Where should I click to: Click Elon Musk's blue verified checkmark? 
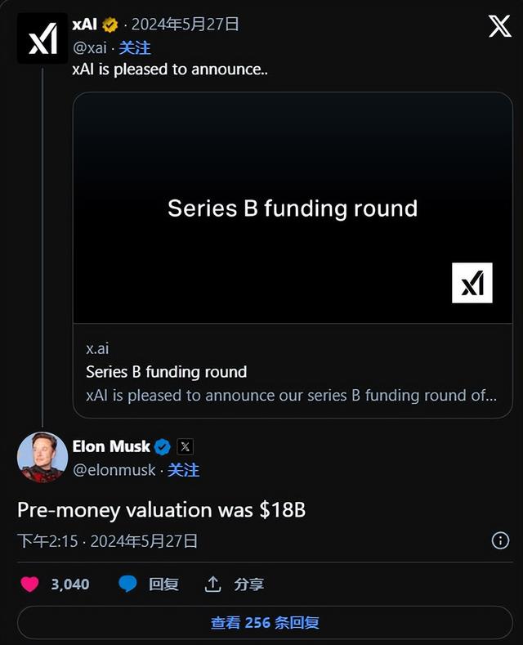[x=163, y=446]
